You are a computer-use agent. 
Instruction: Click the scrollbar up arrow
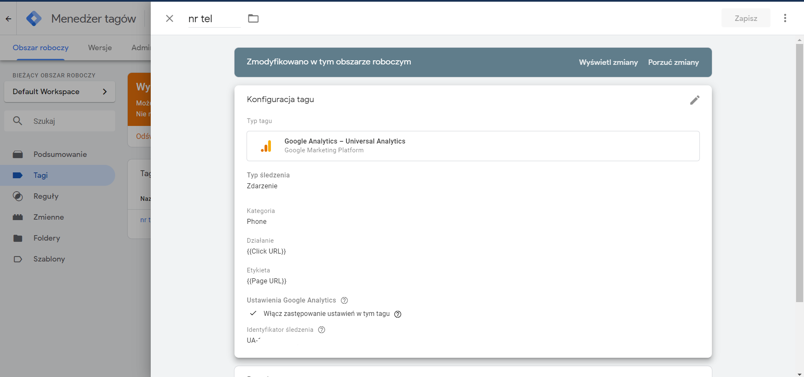(799, 40)
